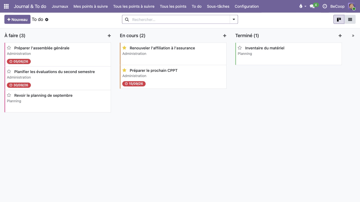Star 'Planifier les évaluations du second semestre'
This screenshot has width=360, height=202.
point(9,72)
